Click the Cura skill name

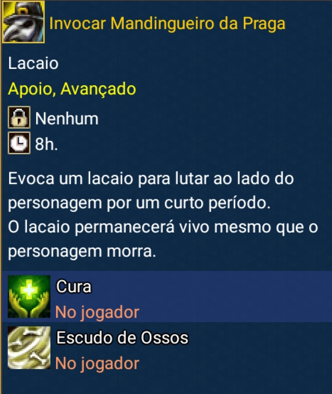pos(74,286)
